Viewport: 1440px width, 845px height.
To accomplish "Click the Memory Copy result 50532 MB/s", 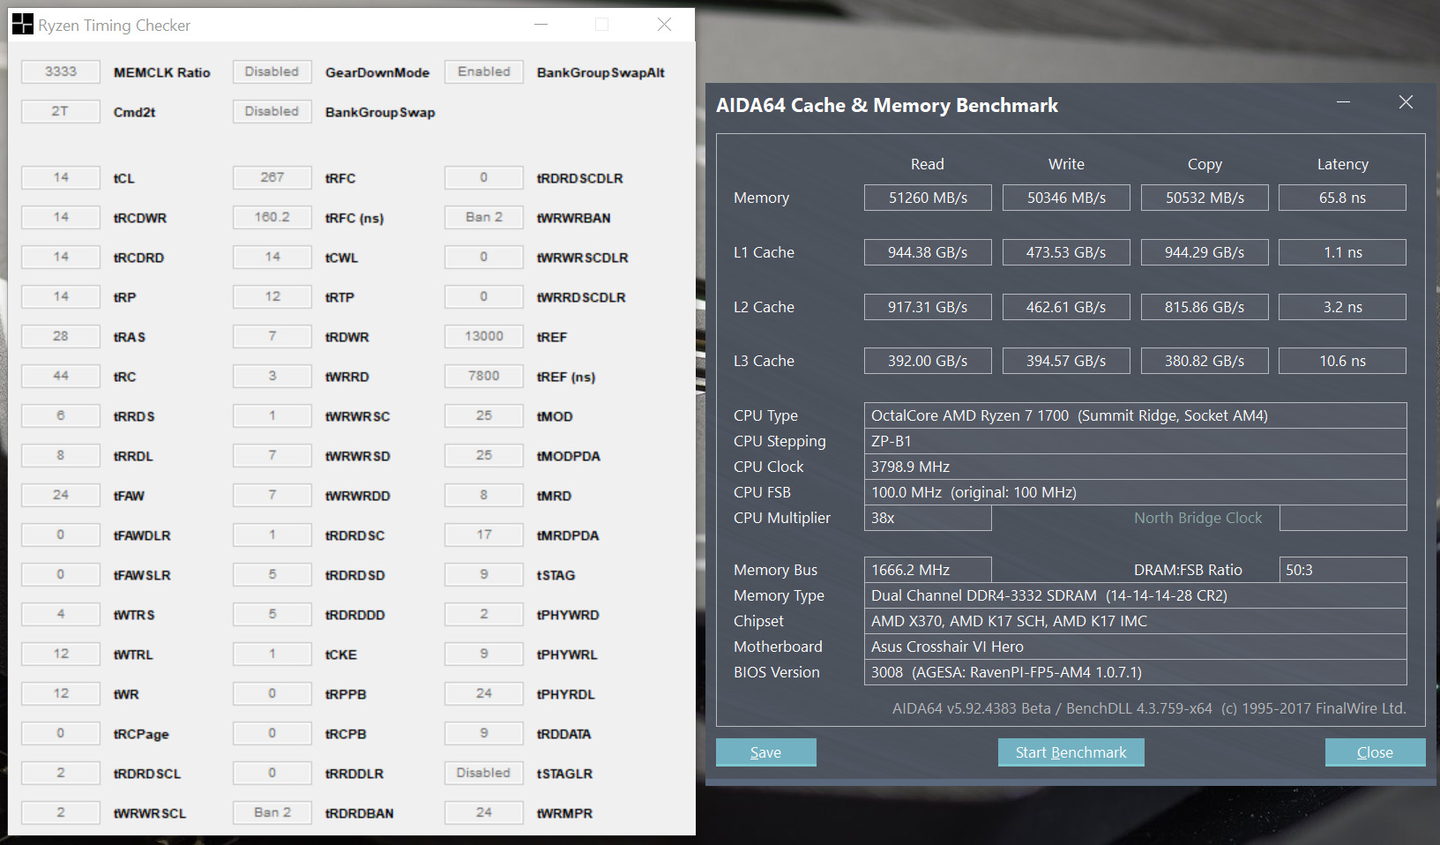I will point(1205,198).
